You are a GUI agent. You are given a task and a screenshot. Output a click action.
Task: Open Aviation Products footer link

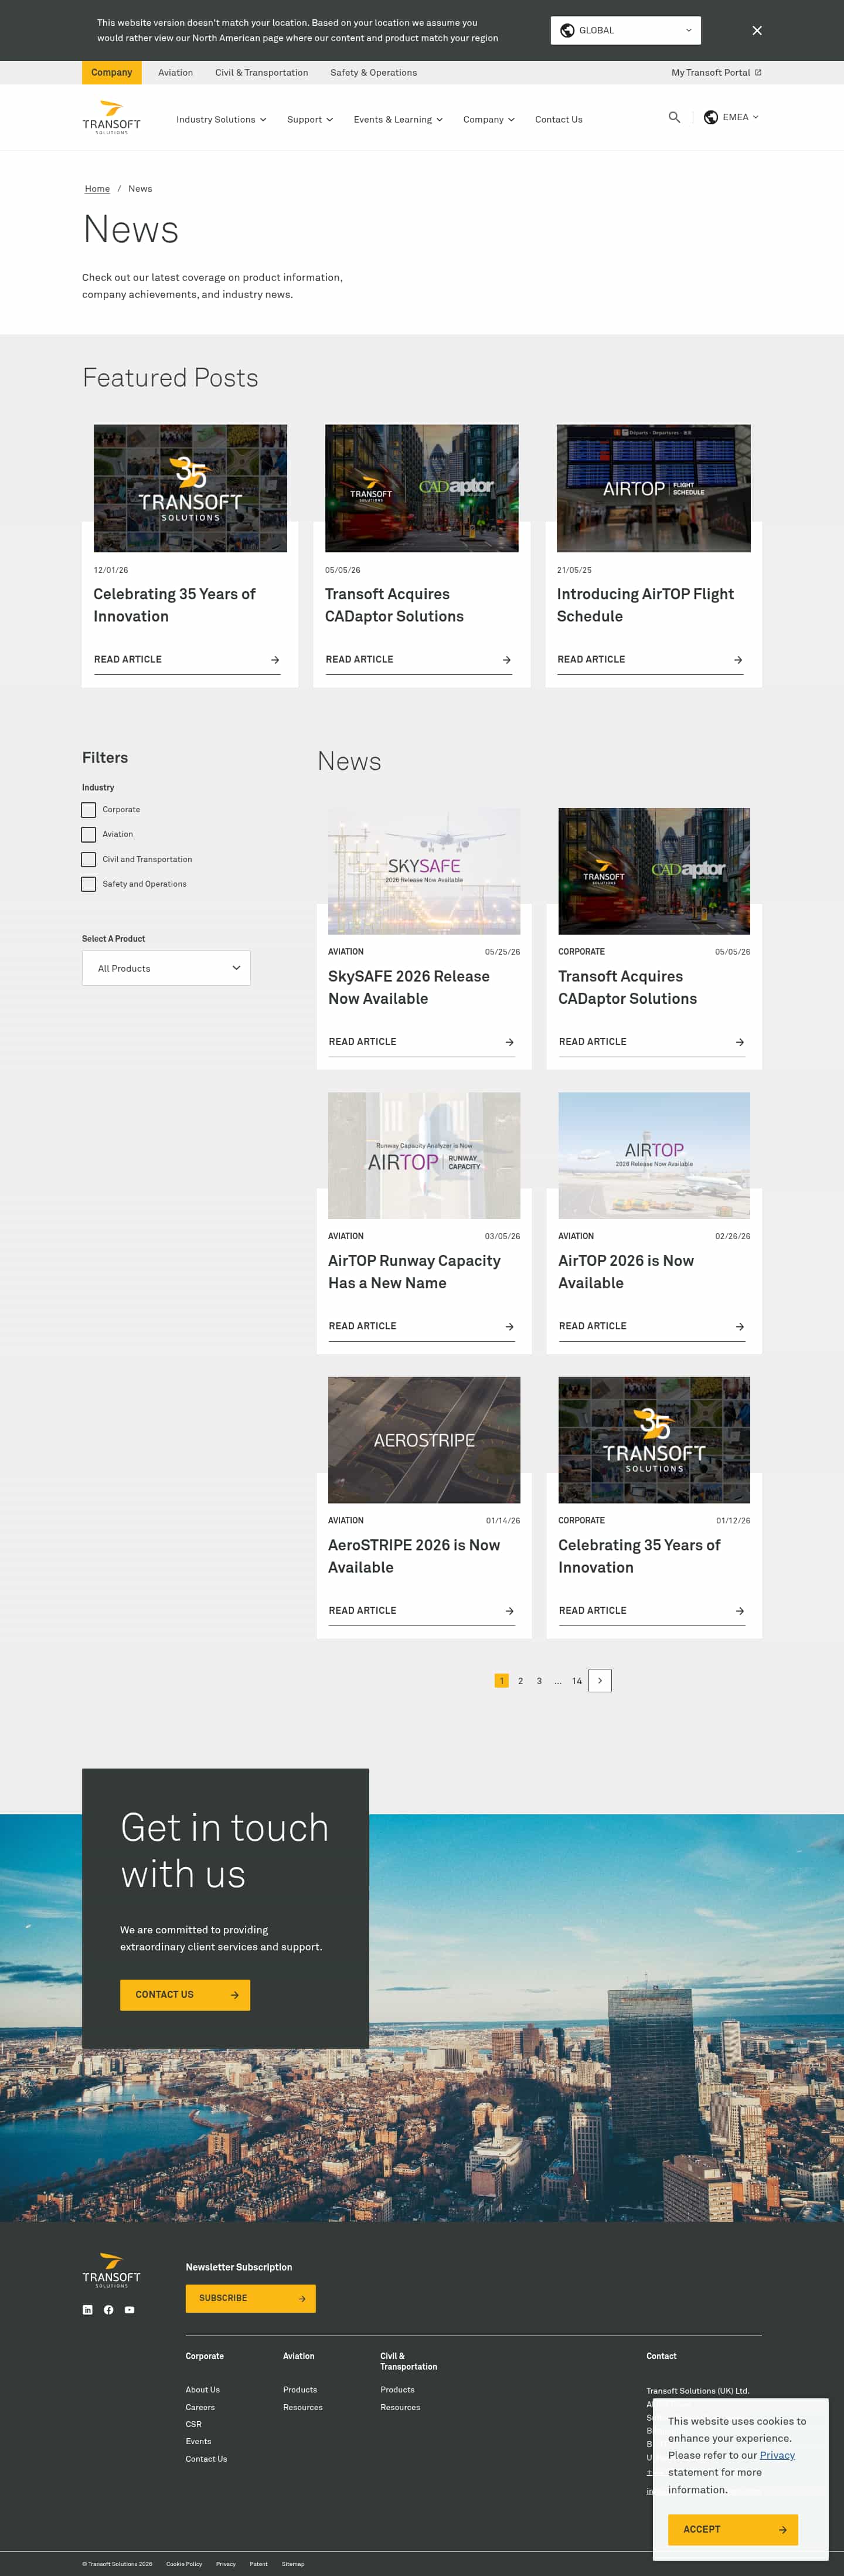300,2390
